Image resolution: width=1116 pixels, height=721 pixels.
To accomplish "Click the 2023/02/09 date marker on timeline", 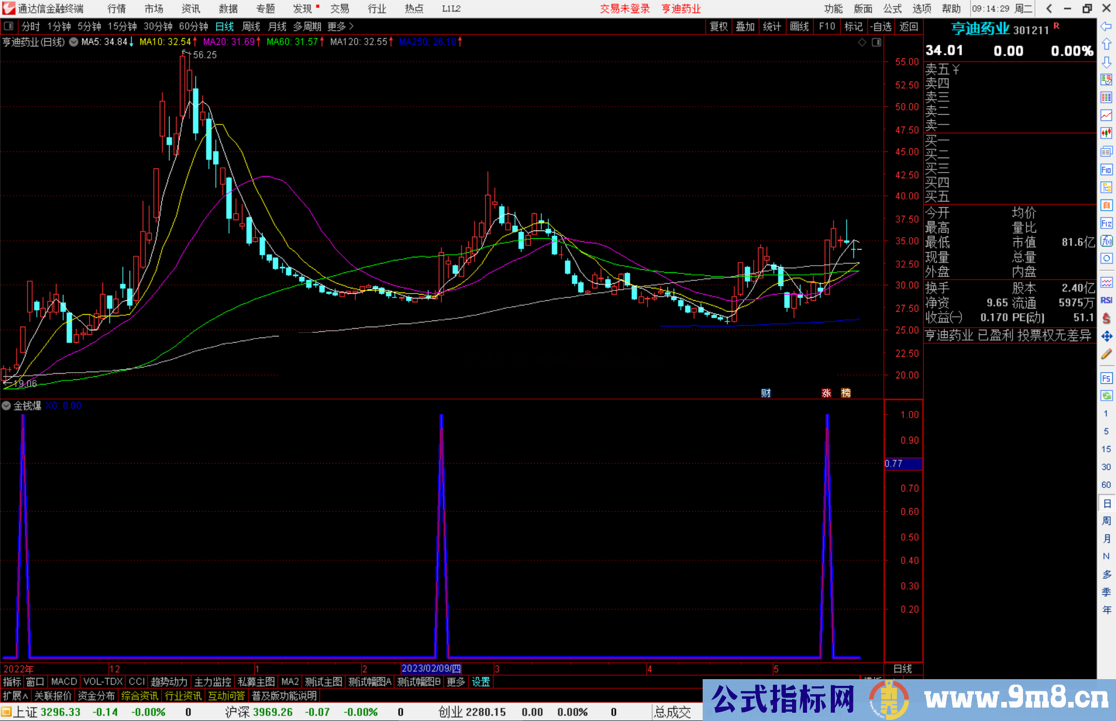I will tap(431, 668).
